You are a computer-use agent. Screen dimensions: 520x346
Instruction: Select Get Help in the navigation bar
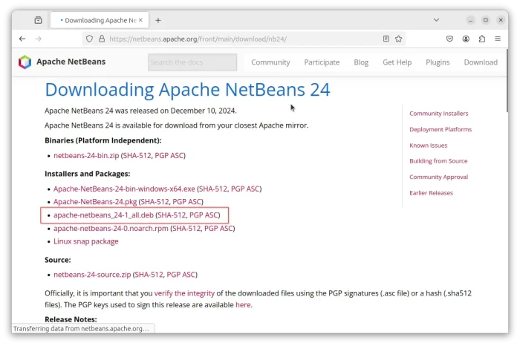(x=397, y=62)
